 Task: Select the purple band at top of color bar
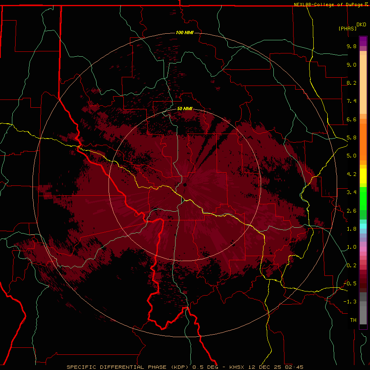tap(363, 41)
